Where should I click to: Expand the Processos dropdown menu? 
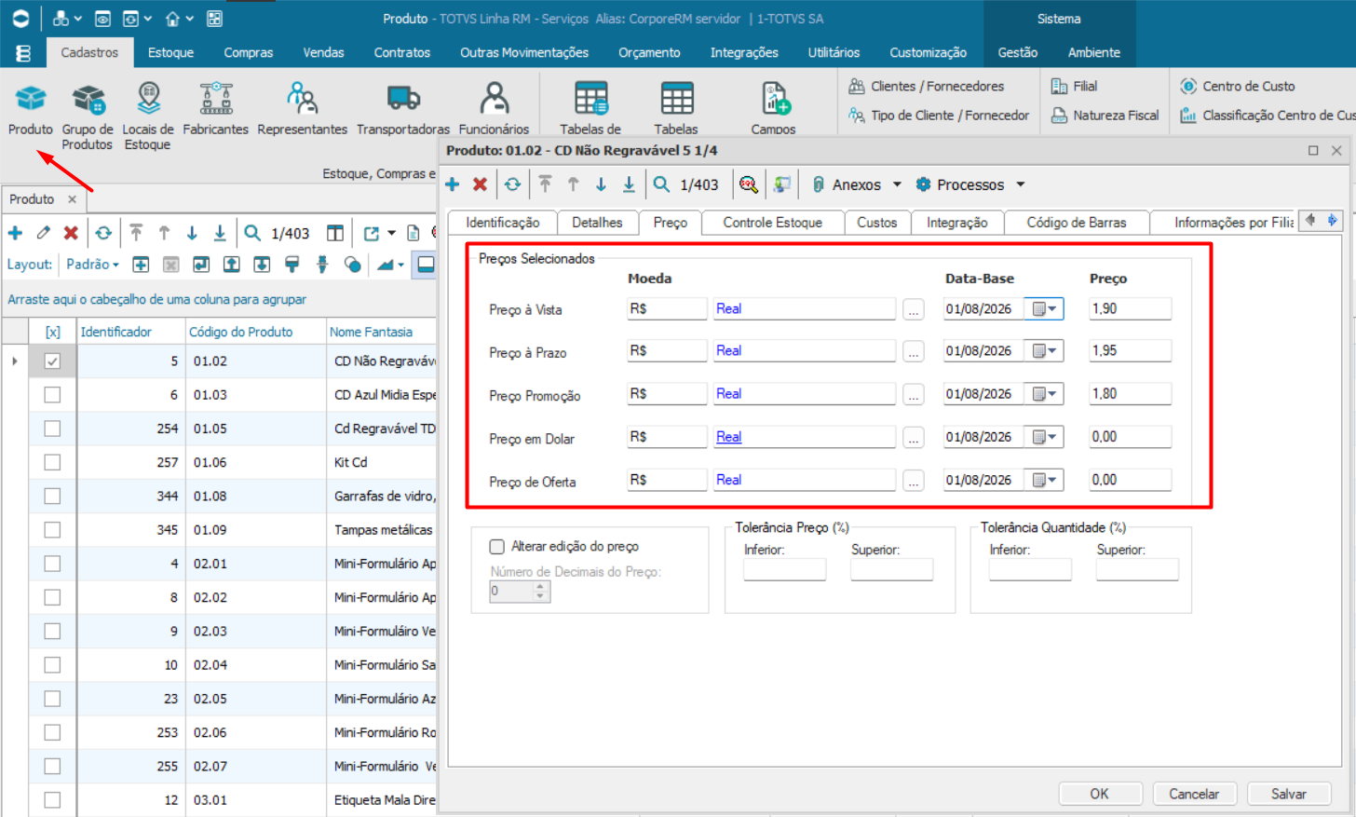tap(1020, 184)
